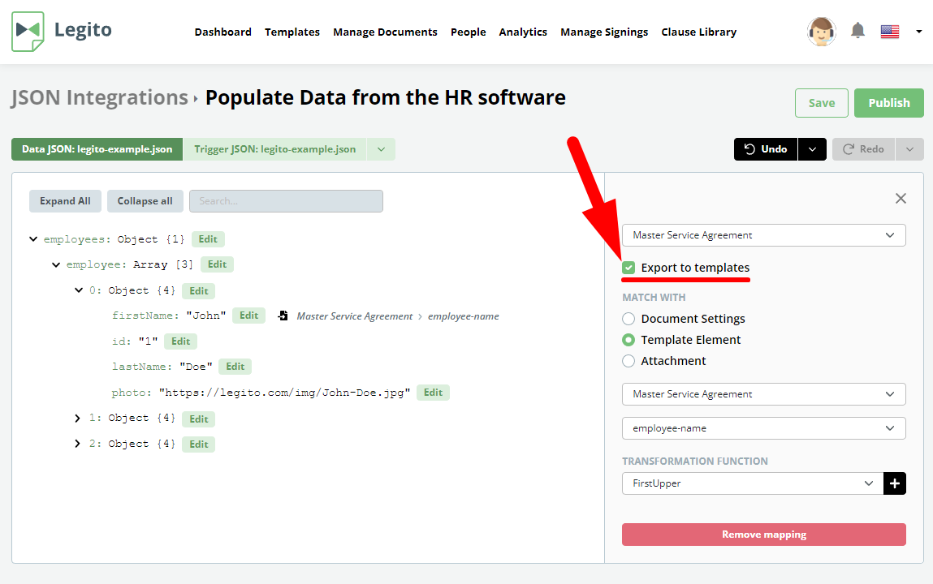Edit the id value
The height and width of the screenshot is (584, 933).
[181, 341]
